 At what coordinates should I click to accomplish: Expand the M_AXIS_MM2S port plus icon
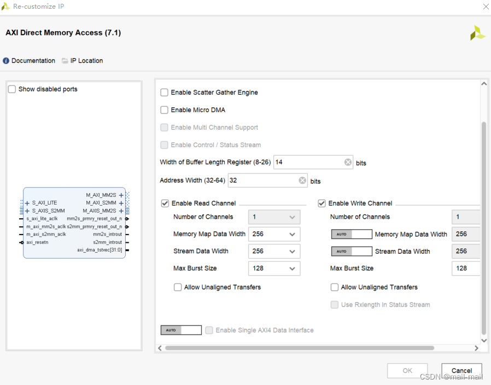coord(121,211)
